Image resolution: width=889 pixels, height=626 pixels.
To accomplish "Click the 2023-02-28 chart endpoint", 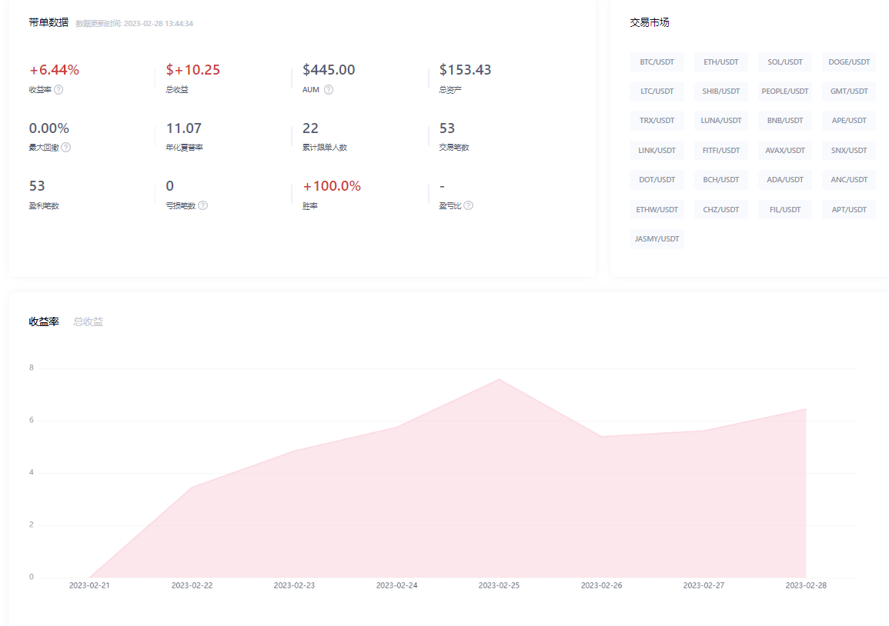I will [805, 409].
